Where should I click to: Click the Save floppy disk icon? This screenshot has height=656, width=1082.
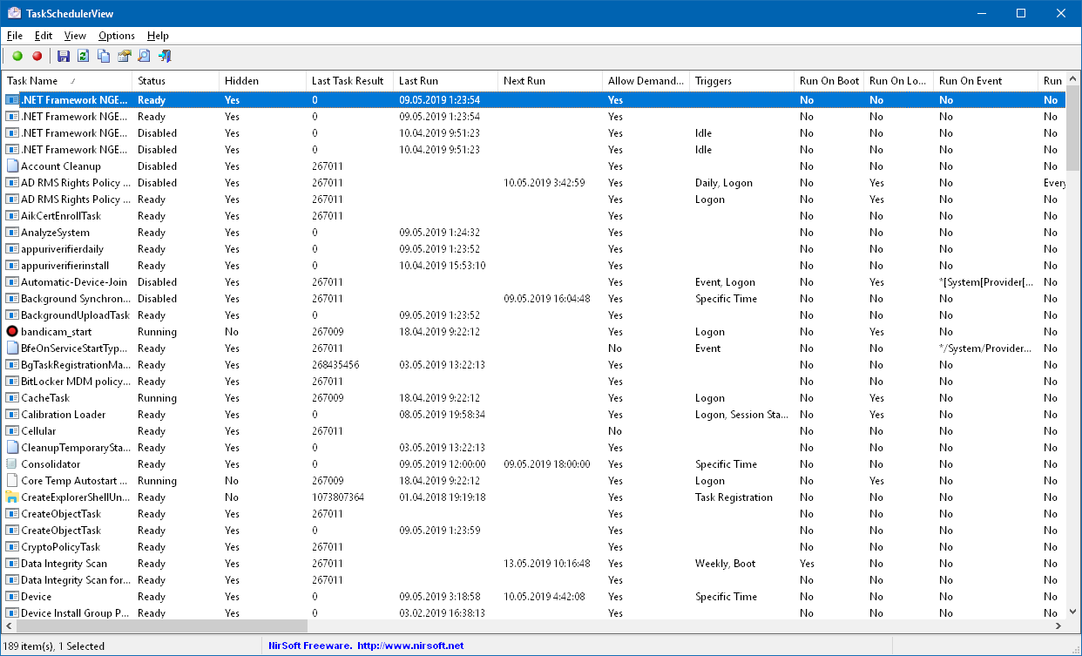(64, 57)
